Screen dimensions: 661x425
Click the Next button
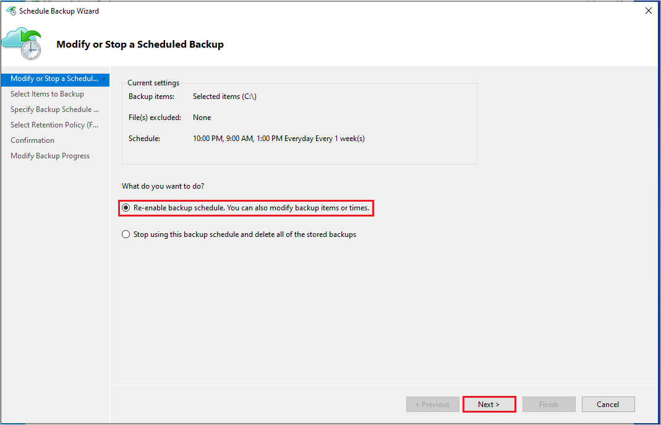coord(488,404)
